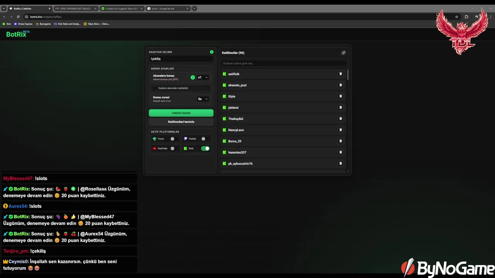Open the Takas Botu Skins bookmark
495x278 pixels.
click(x=97, y=24)
